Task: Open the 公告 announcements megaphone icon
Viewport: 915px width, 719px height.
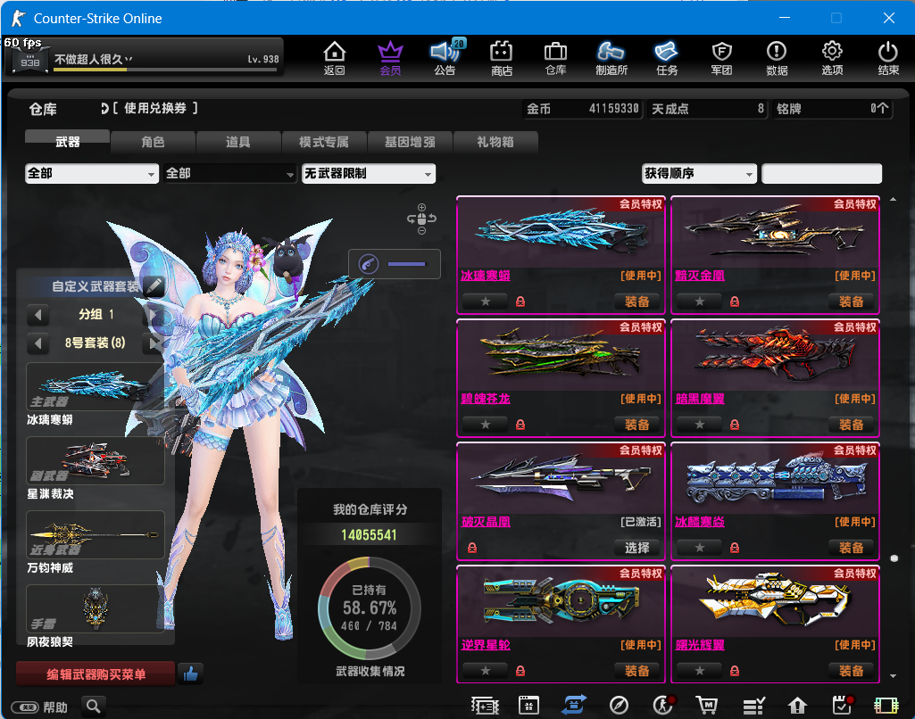Action: 445,58
